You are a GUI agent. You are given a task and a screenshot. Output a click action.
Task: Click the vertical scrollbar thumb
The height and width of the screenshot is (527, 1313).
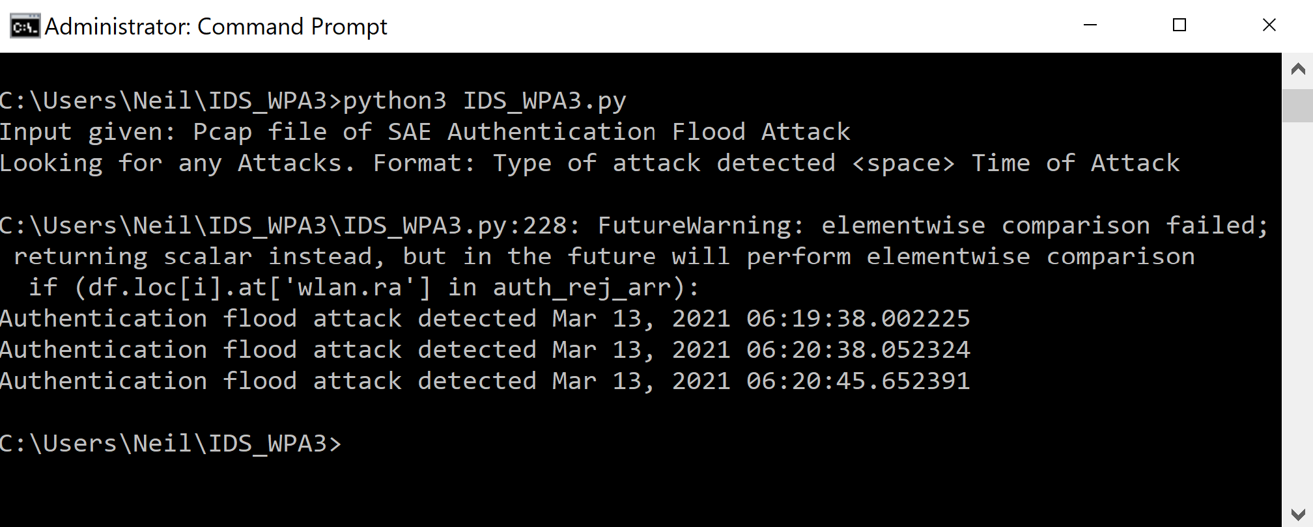pyautogui.click(x=1297, y=105)
